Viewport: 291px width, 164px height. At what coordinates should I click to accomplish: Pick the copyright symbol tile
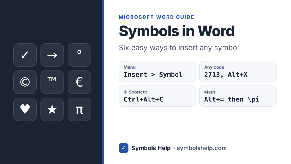coord(25,82)
